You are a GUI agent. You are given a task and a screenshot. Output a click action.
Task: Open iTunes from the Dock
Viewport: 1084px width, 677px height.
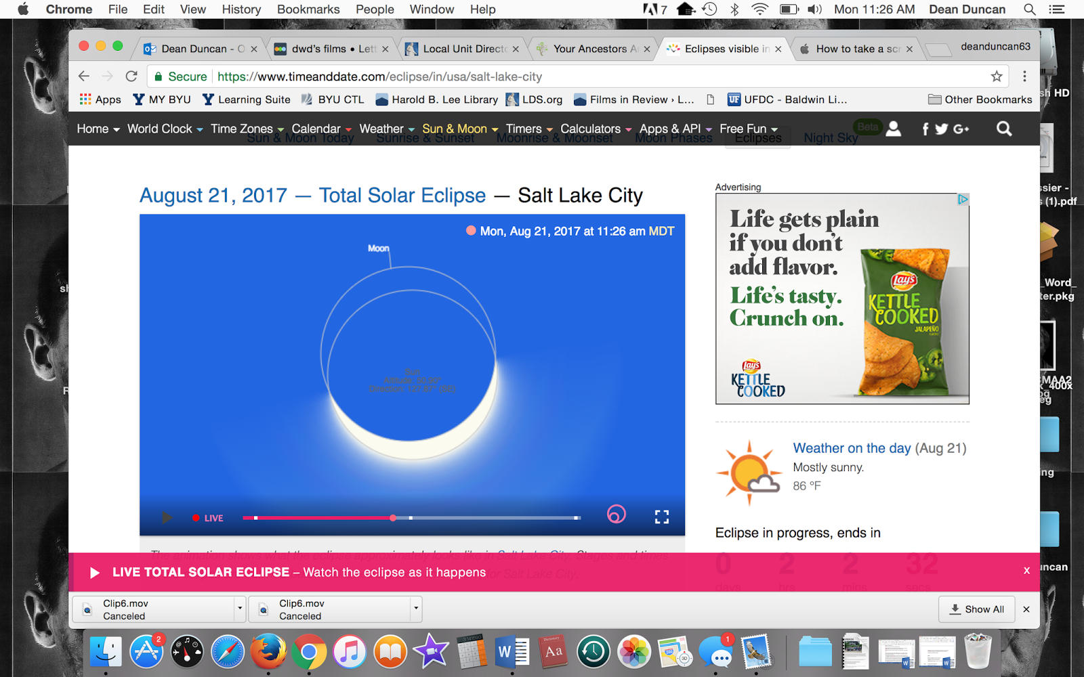point(350,653)
